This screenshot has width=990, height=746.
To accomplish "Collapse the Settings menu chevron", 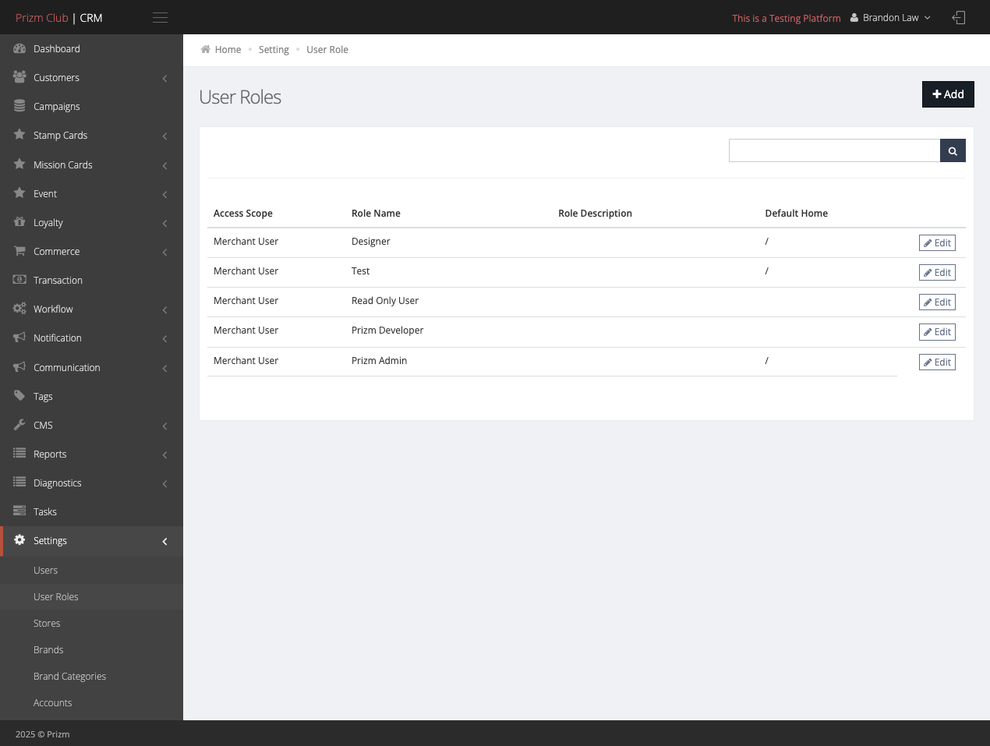I will click(164, 541).
